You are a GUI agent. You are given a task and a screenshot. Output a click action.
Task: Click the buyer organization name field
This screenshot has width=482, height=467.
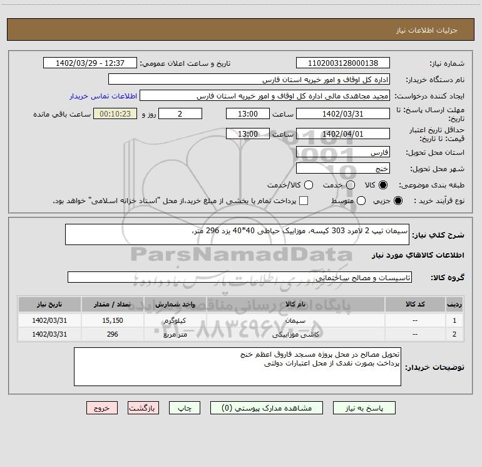tap(249, 80)
